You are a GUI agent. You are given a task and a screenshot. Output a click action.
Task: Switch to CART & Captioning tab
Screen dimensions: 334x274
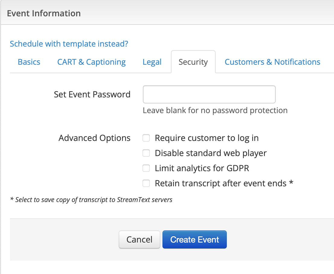[x=92, y=62]
